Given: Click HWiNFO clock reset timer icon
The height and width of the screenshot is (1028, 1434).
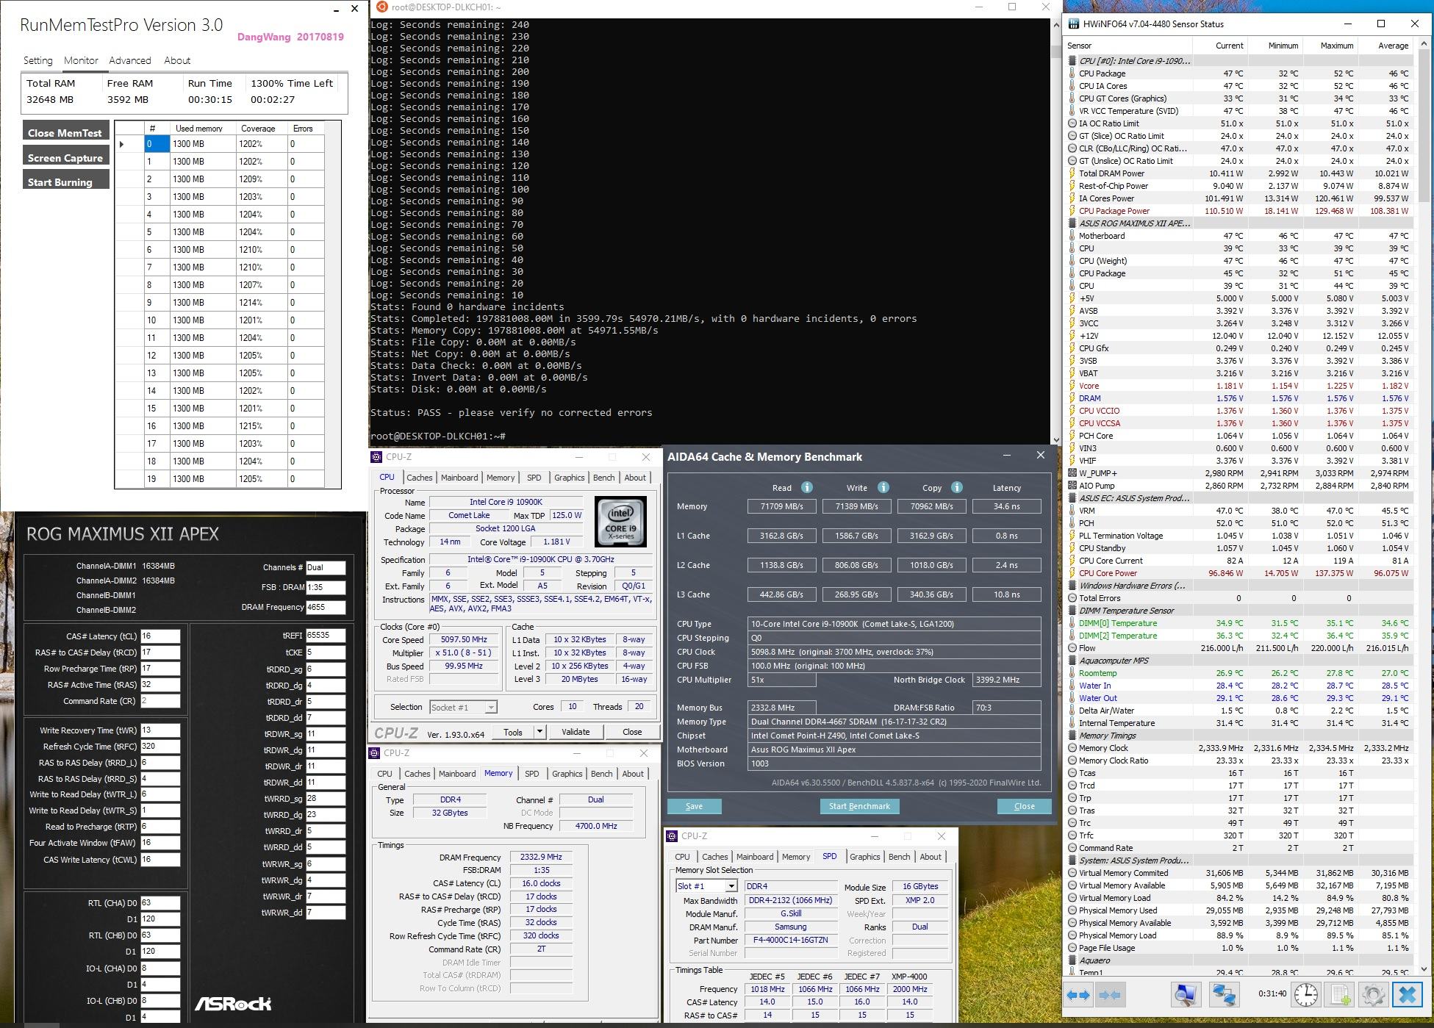Looking at the screenshot, I should [x=1305, y=995].
